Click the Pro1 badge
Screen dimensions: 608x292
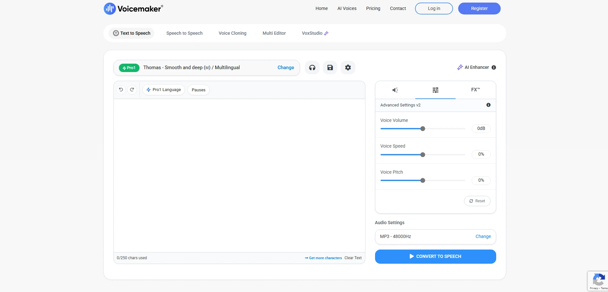(129, 68)
